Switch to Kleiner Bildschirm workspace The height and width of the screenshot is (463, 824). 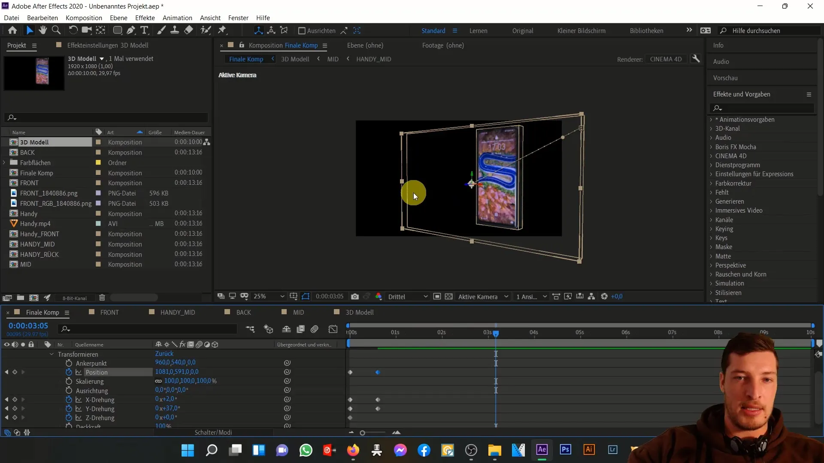coord(582,31)
